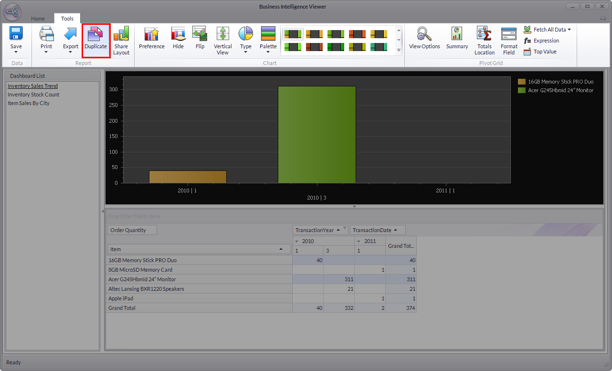612x371 pixels.
Task: Hide the chart using Hide icon
Action: [x=178, y=38]
